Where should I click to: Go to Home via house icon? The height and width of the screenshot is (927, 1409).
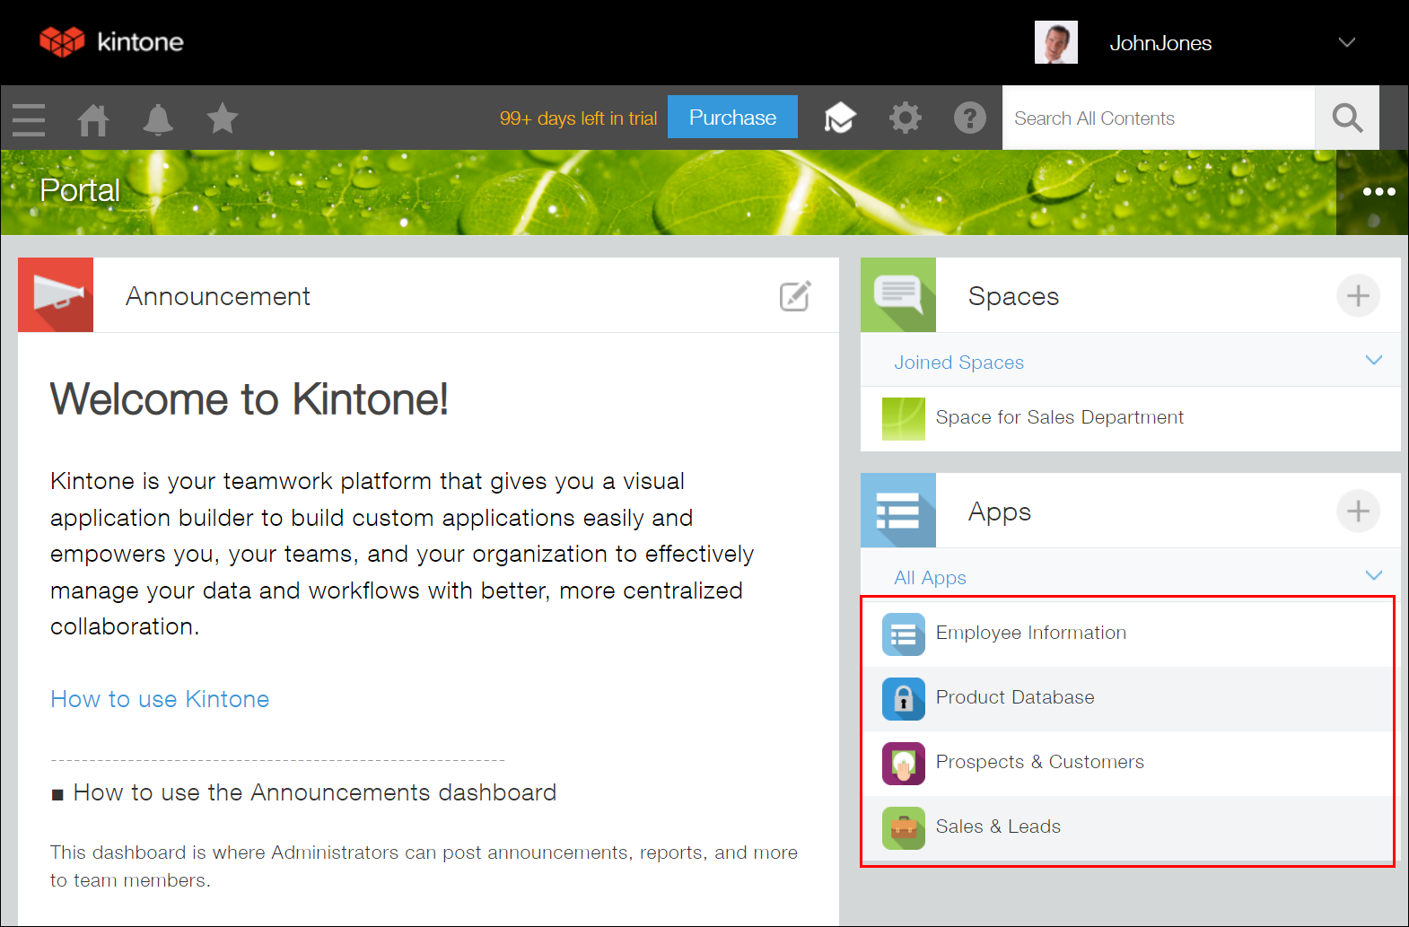click(93, 118)
